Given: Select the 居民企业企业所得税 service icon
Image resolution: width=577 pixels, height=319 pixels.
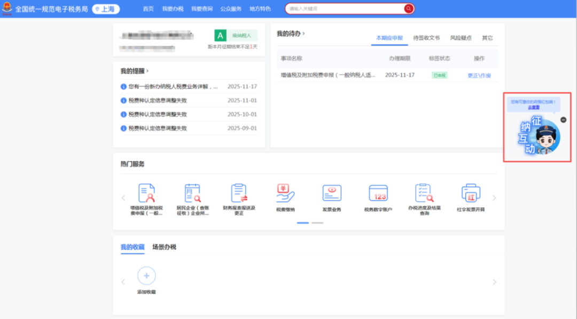Looking at the screenshot, I should (193, 193).
